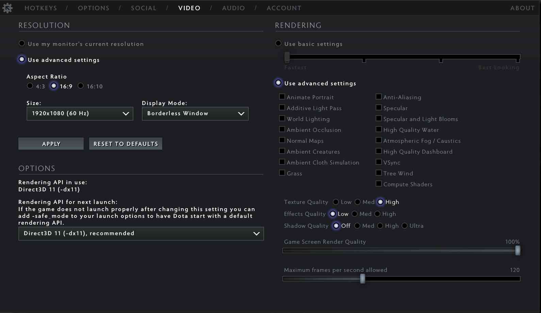Choose the 16:10 aspect ratio
This screenshot has height=313, width=541.
click(x=81, y=86)
